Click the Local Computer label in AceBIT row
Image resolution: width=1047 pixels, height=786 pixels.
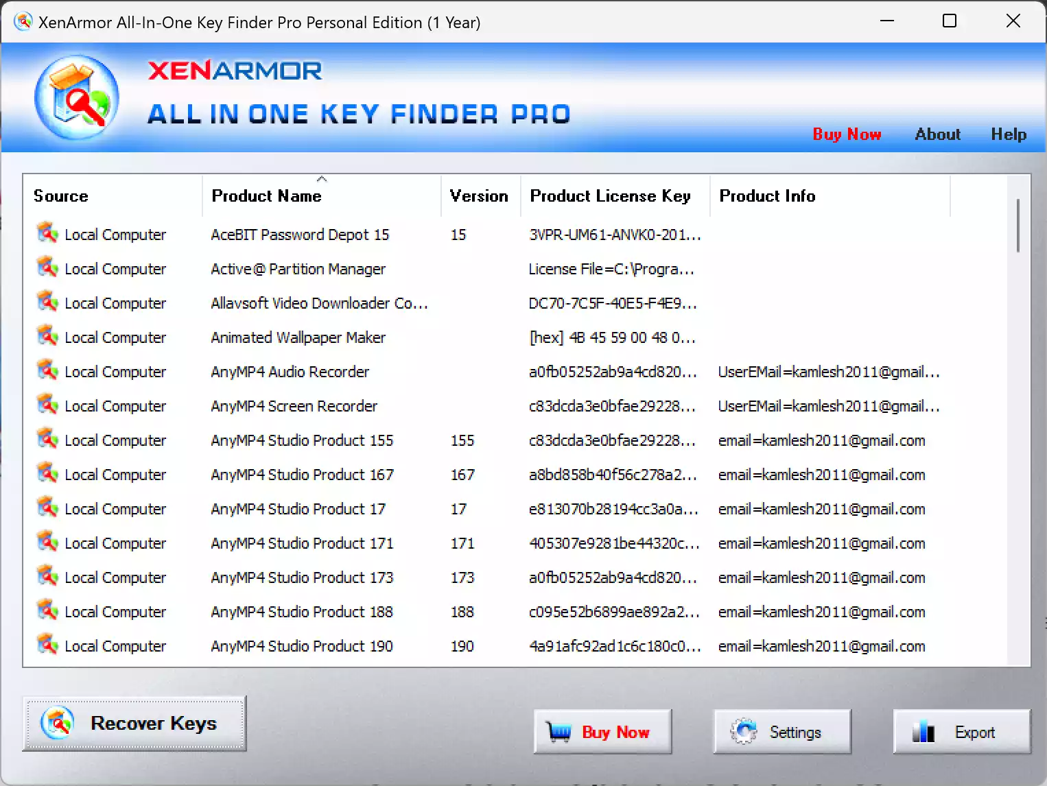tap(115, 235)
